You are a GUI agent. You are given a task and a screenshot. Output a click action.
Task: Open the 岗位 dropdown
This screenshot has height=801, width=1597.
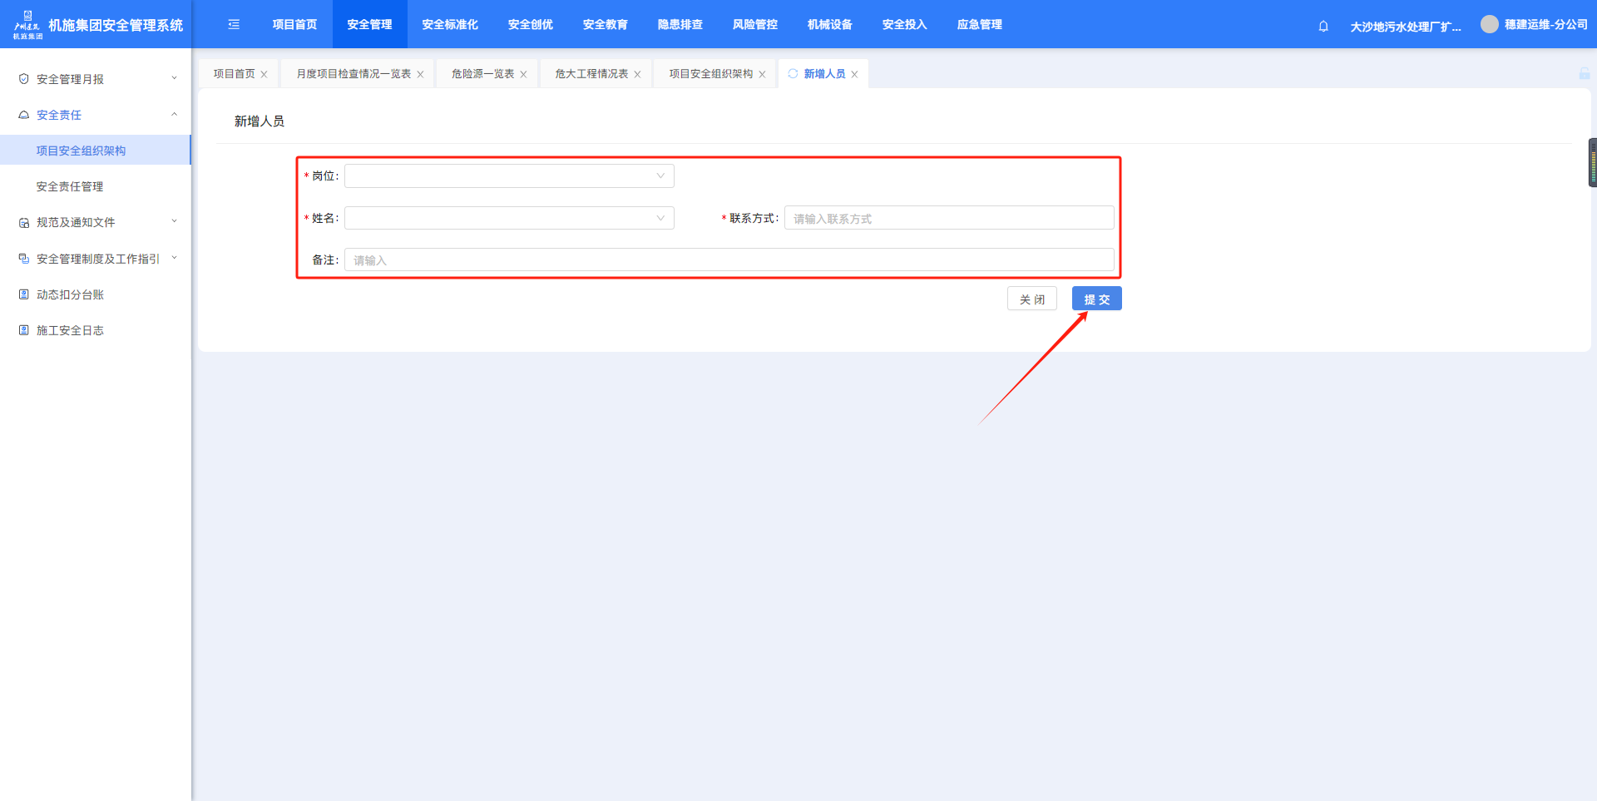(x=509, y=176)
